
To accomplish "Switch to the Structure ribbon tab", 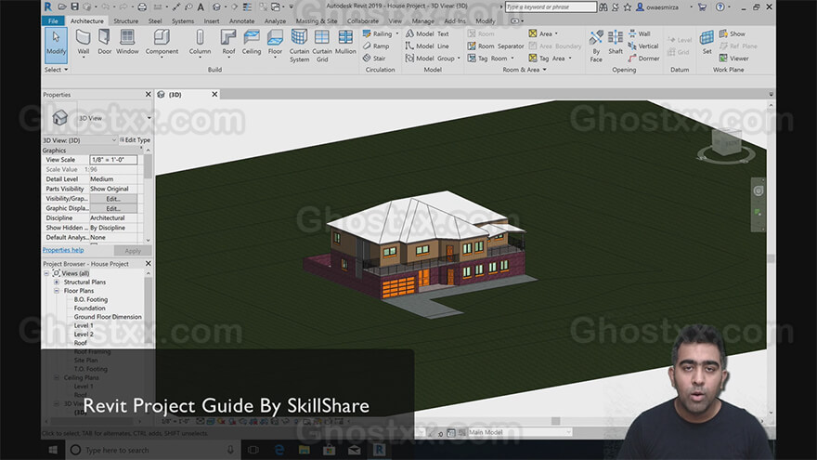I will click(x=125, y=20).
